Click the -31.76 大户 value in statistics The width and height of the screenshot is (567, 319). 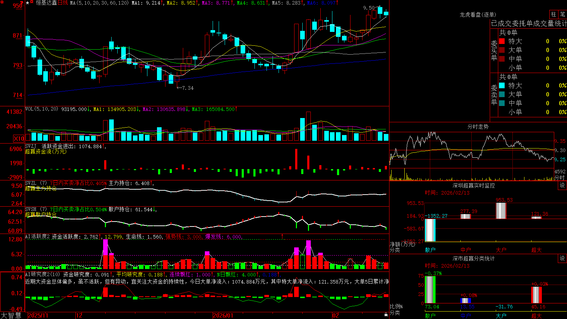pyautogui.click(x=504, y=307)
